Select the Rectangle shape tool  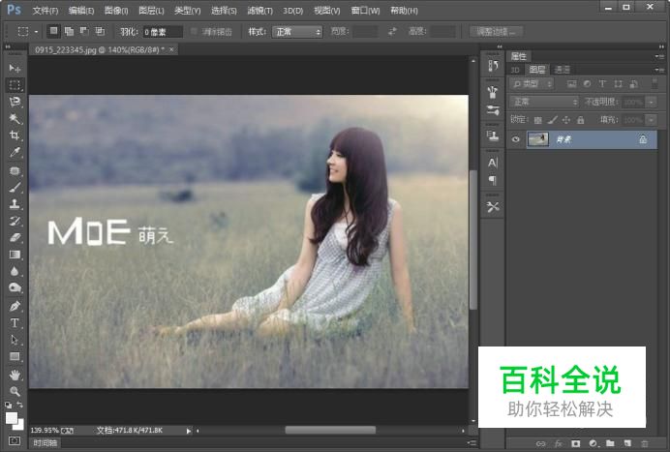coord(15,356)
